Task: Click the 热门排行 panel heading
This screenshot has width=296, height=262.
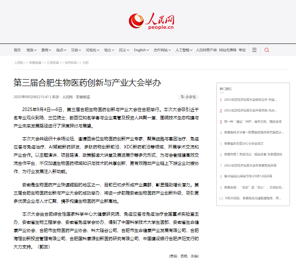Action: [x=226, y=89]
